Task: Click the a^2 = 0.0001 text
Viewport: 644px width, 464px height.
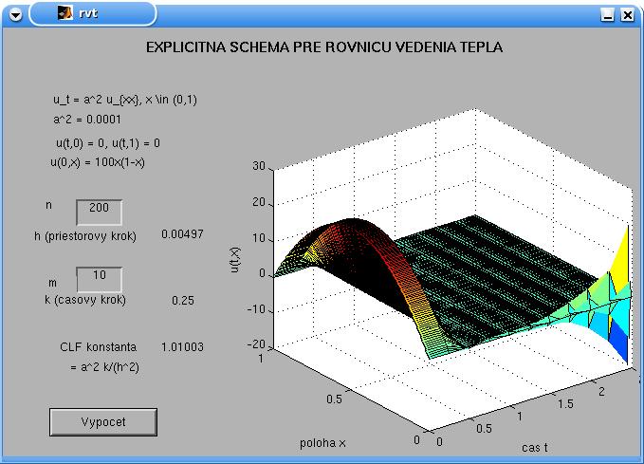Action: pos(87,120)
